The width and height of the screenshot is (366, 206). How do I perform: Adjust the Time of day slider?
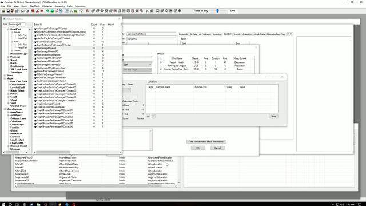[x=217, y=11]
